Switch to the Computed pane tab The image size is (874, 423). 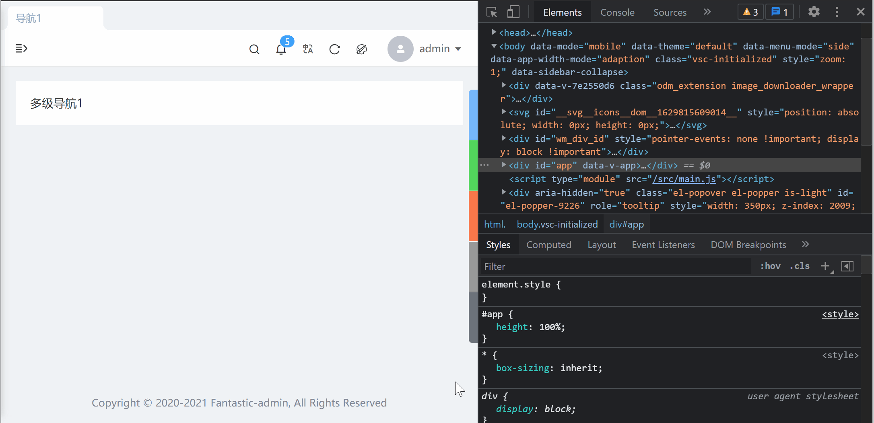(549, 245)
